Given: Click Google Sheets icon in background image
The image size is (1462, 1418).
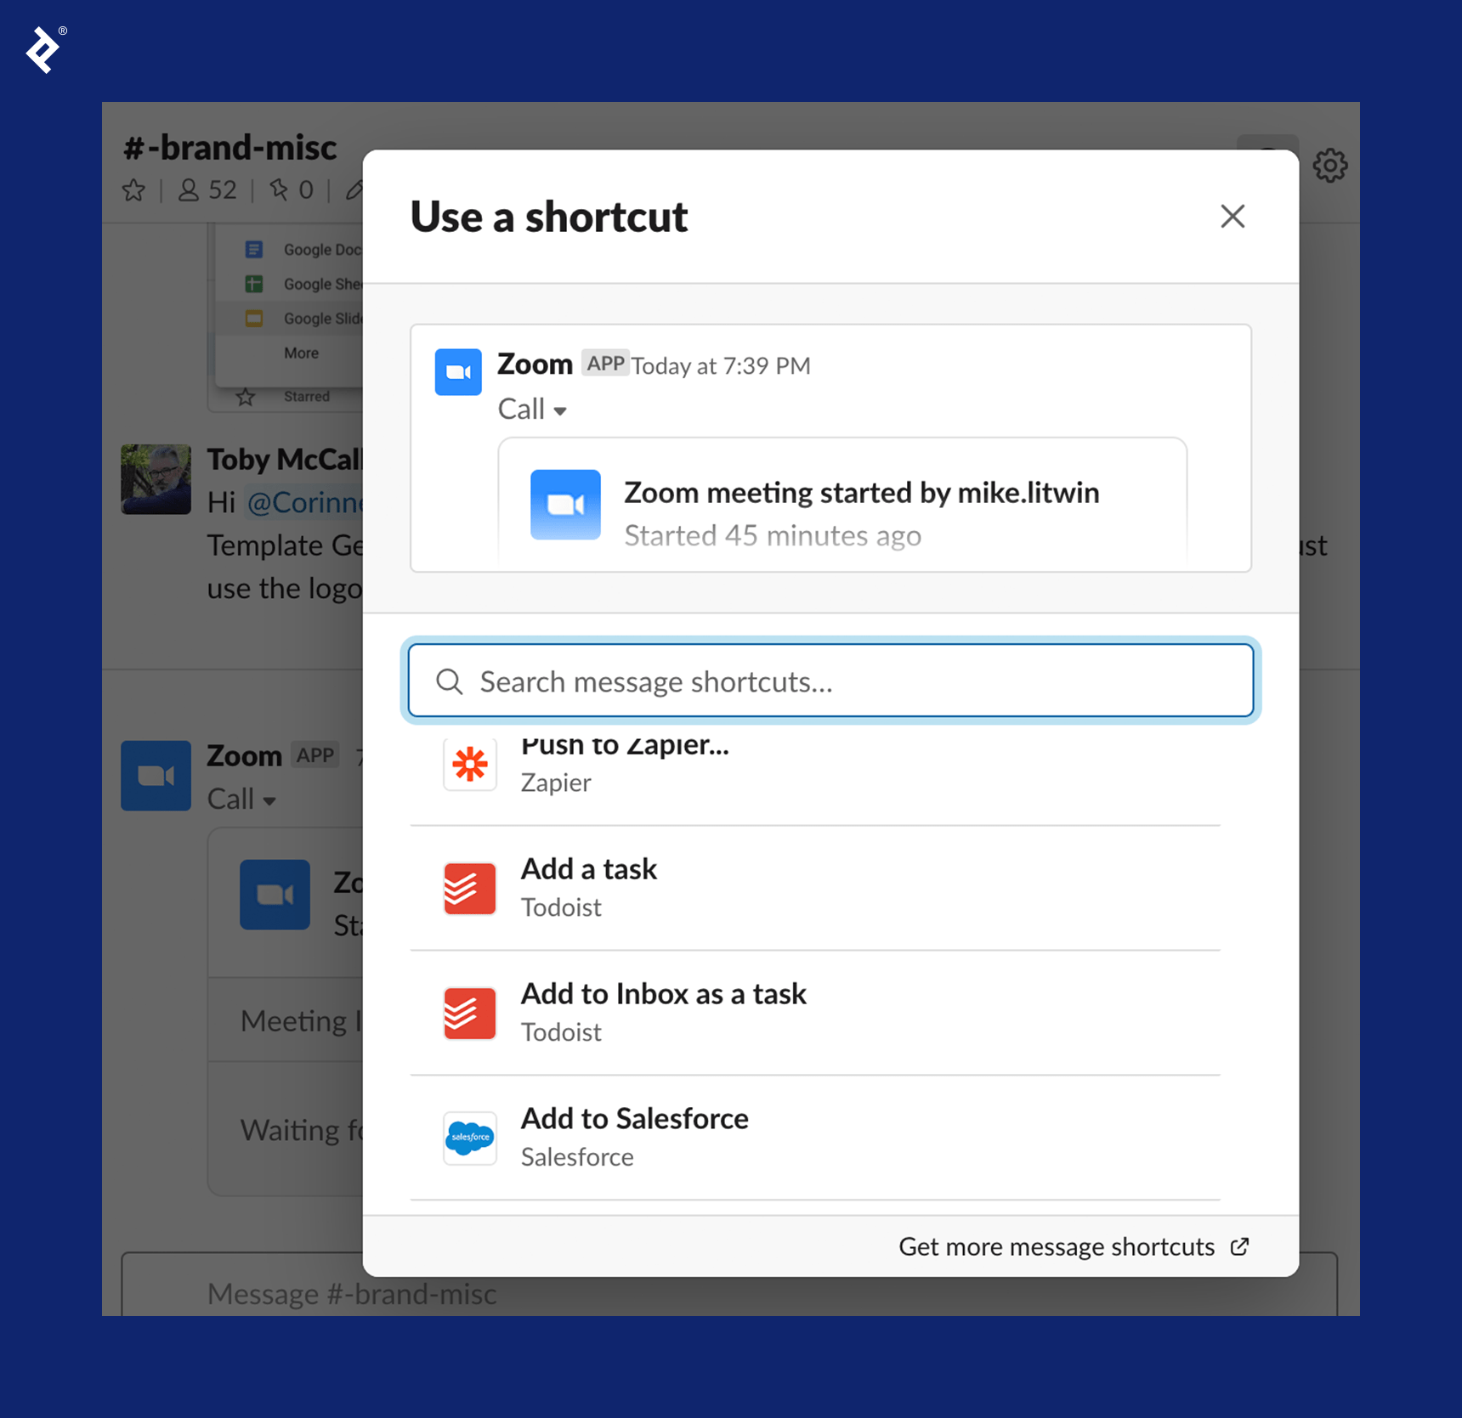Looking at the screenshot, I should click(x=253, y=284).
